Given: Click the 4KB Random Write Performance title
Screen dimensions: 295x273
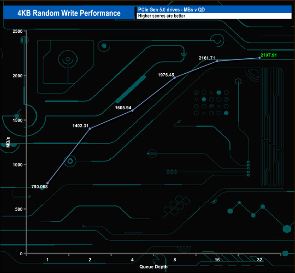Looking at the screenshot, I should 69,13.
